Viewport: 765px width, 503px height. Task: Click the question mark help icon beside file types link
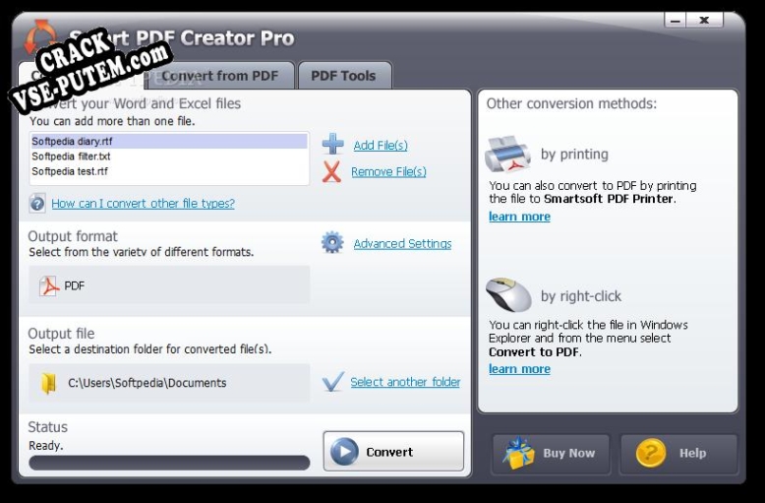[37, 203]
